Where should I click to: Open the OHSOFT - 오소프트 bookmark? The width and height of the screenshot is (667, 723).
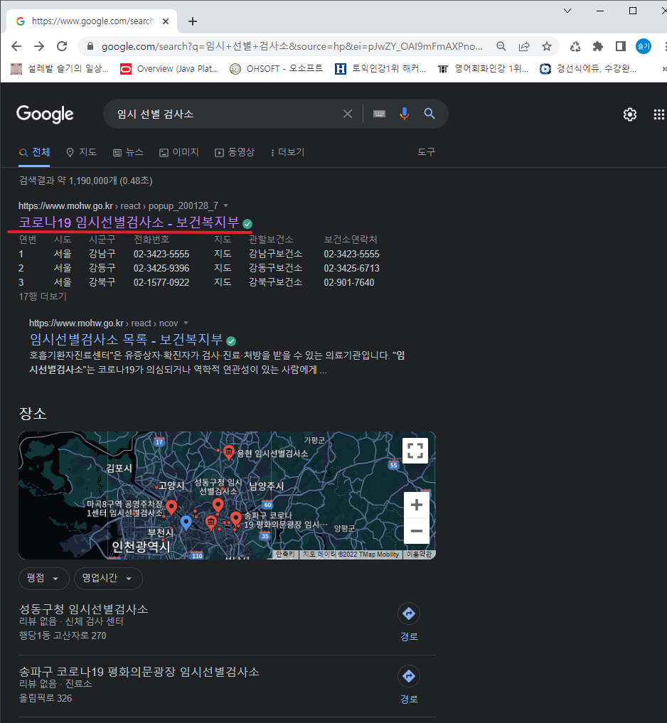pos(277,69)
